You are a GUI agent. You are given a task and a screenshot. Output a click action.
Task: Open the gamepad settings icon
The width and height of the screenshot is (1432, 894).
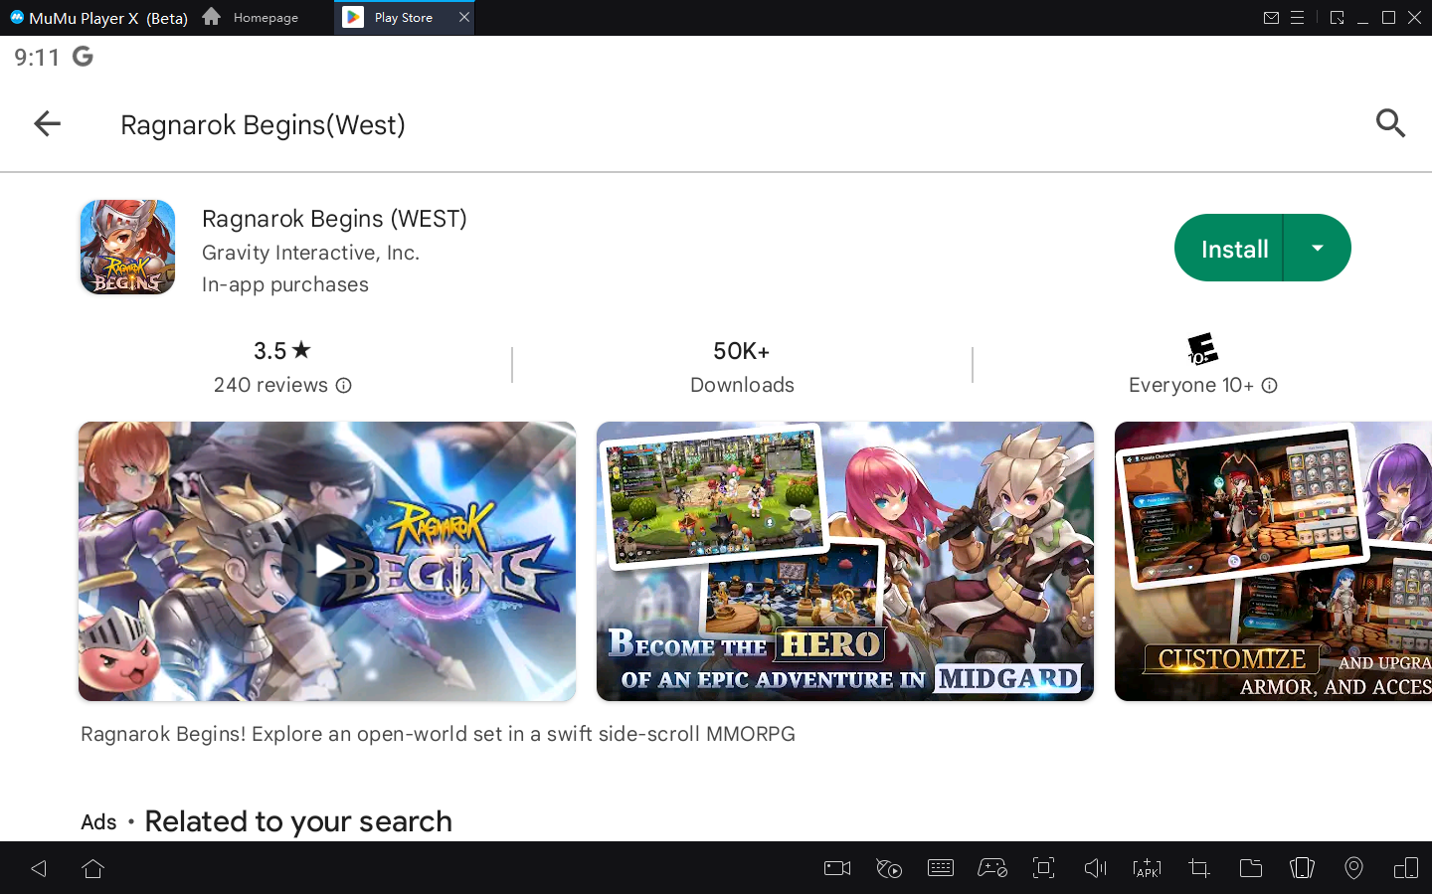(x=992, y=868)
